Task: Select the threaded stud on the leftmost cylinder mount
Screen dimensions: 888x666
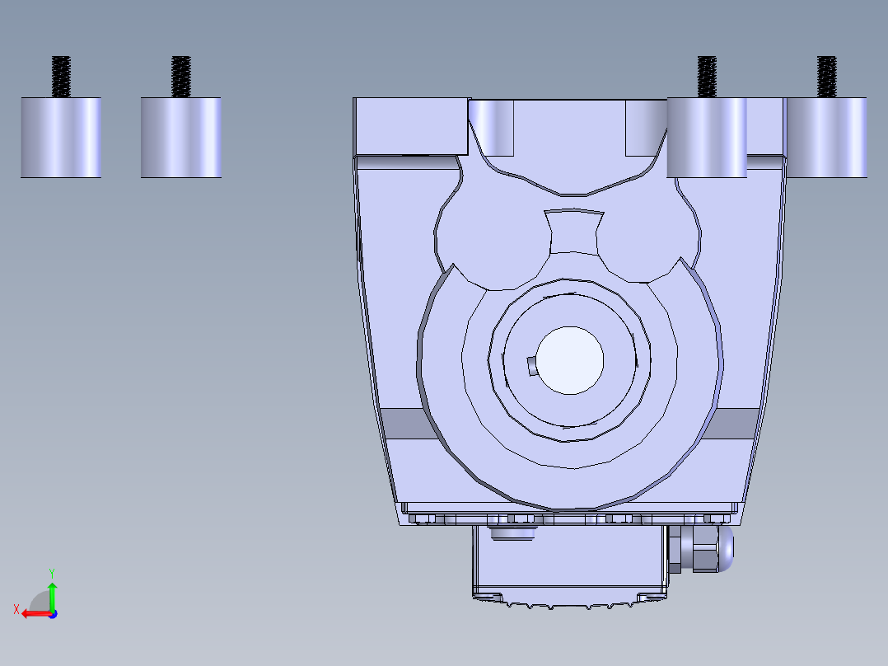Action: pos(61,77)
